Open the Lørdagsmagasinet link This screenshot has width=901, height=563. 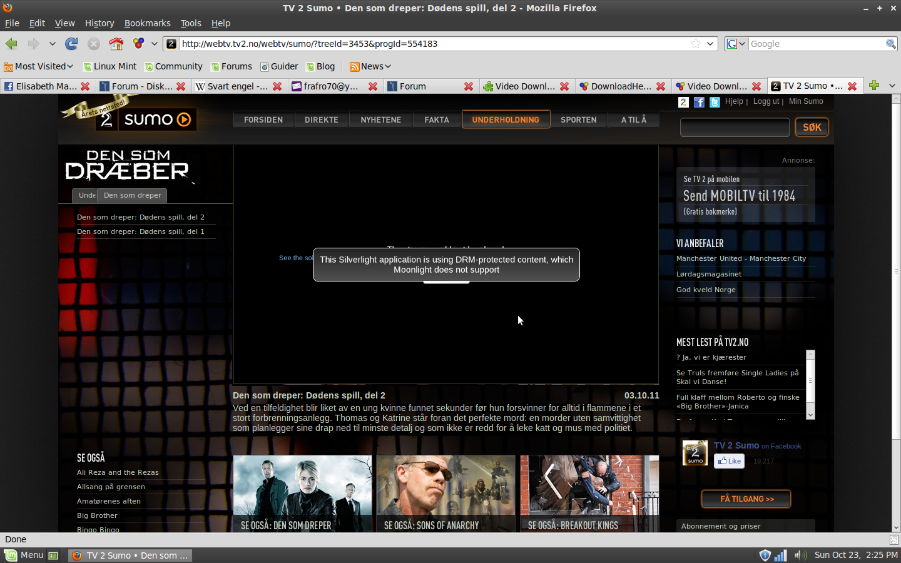tap(709, 274)
